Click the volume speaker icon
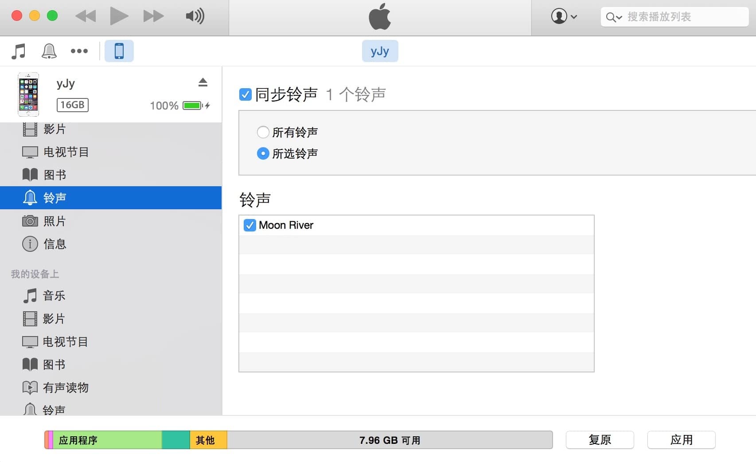 [x=195, y=16]
